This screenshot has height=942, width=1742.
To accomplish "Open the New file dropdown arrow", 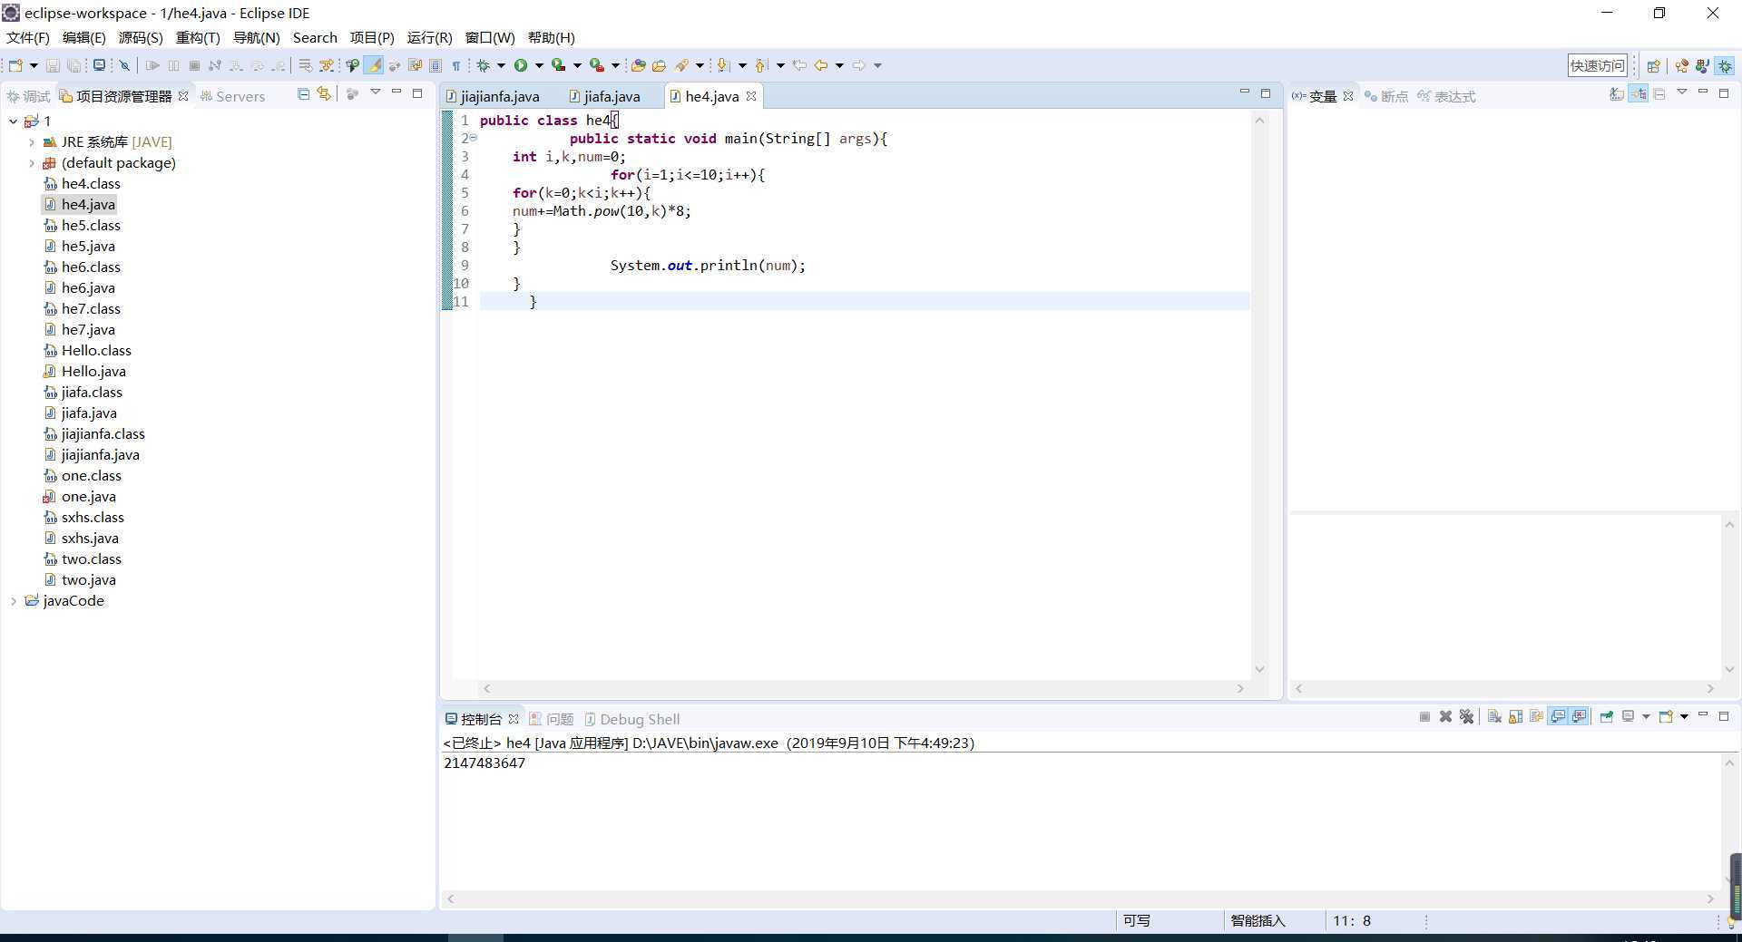I will [x=34, y=65].
